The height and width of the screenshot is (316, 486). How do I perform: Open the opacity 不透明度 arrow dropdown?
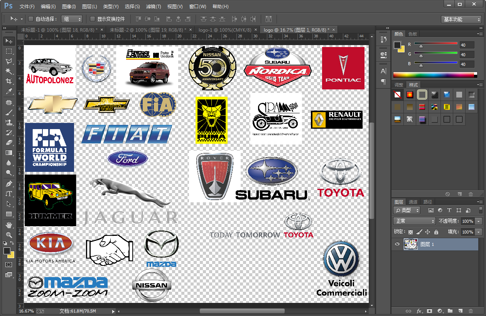click(479, 221)
